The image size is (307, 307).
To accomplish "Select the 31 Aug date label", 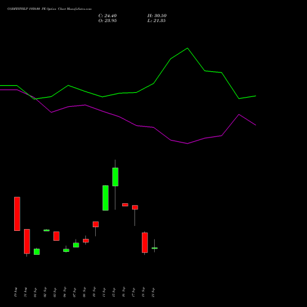I will pyautogui.click(x=26, y=292).
